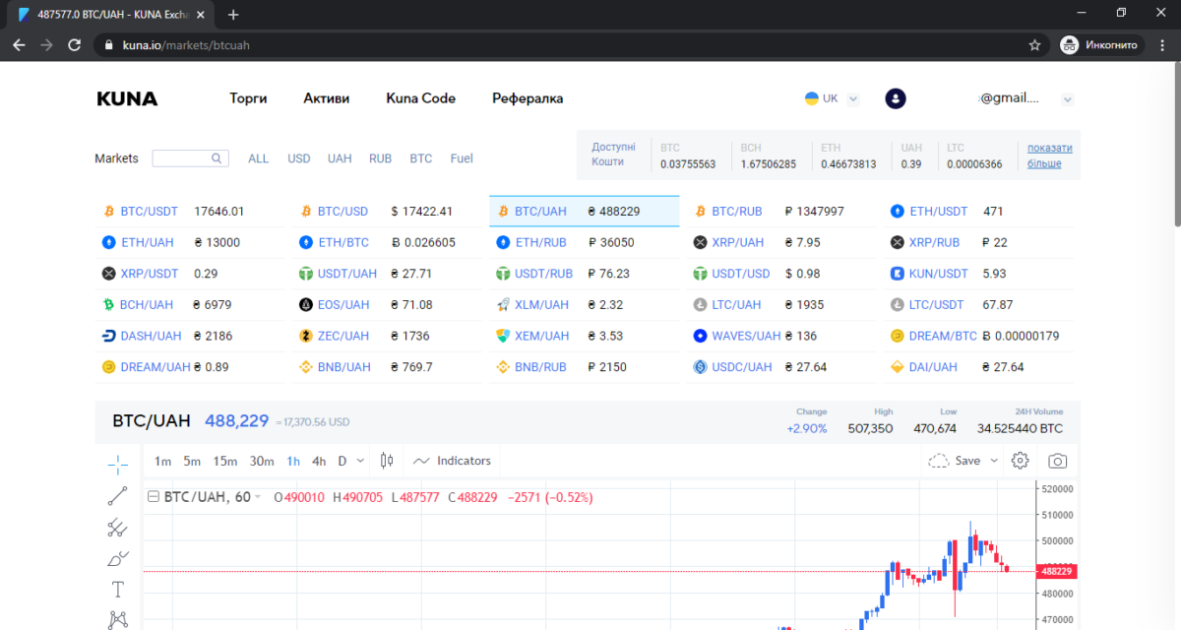Screen dimensions: 1181x630
Task: Collapse the BTC/UAH chart legend
Action: point(153,497)
